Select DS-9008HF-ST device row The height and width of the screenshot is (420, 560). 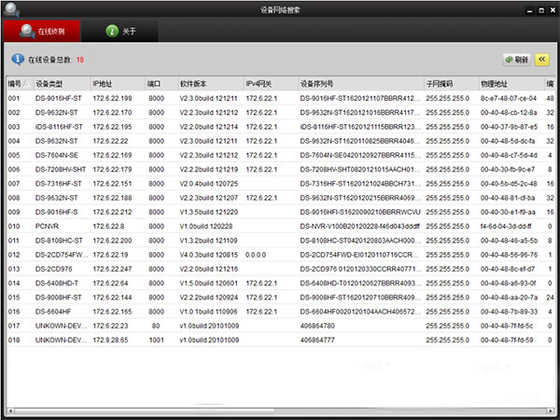280,297
